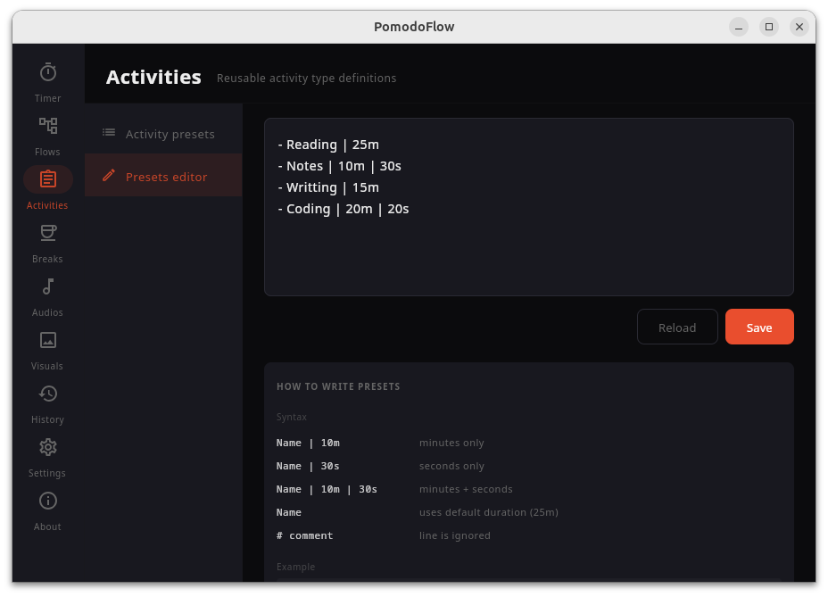The height and width of the screenshot is (597, 828).
Task: Select the 'Reading | 25m' line
Action: point(329,144)
